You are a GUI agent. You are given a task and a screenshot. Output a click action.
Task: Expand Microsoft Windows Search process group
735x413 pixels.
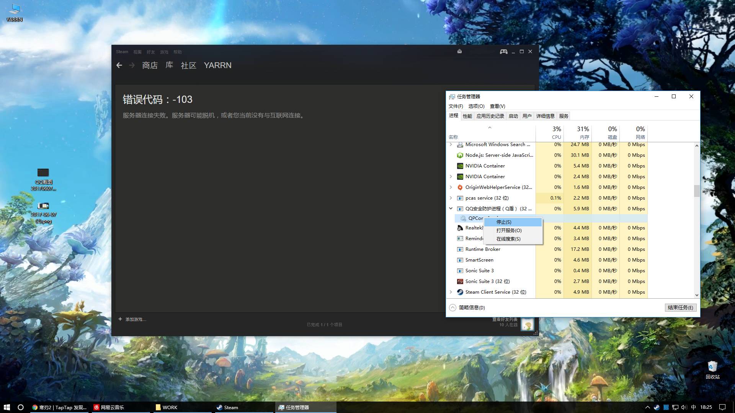point(451,145)
